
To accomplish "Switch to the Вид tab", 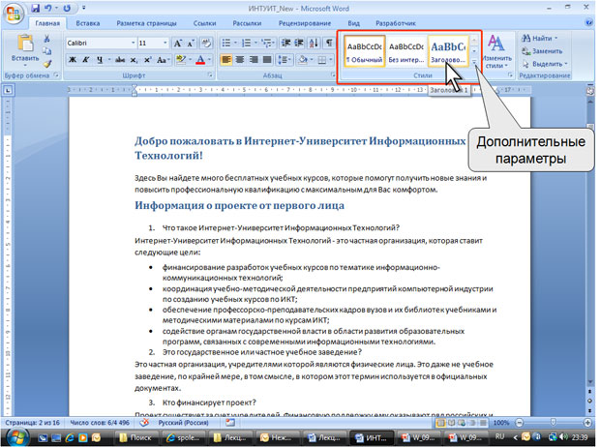I will (x=353, y=23).
